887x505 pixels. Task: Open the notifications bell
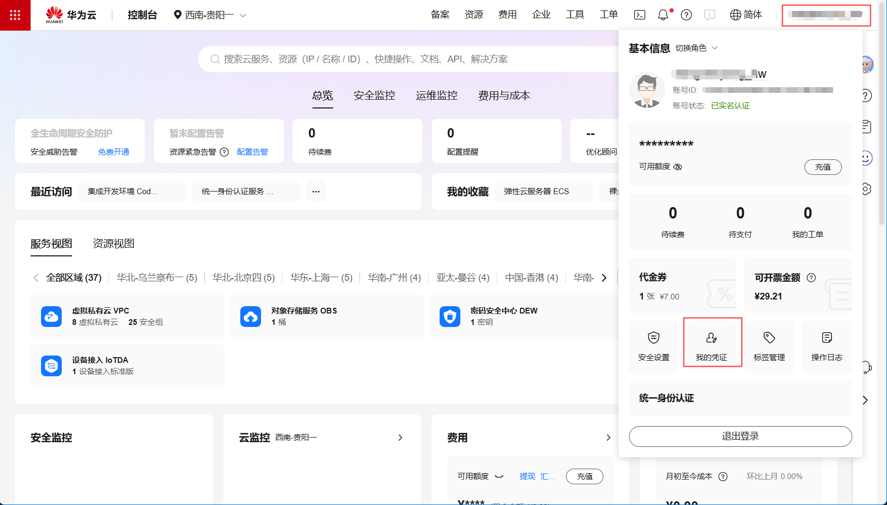point(663,15)
